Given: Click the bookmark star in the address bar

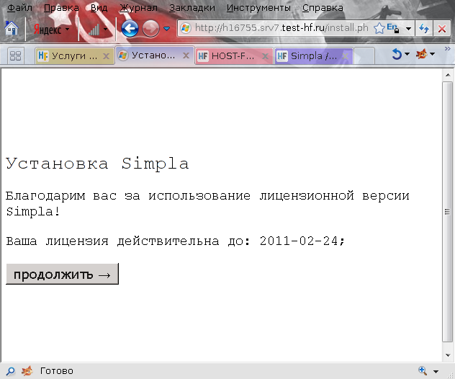Looking at the screenshot, I should (x=379, y=29).
